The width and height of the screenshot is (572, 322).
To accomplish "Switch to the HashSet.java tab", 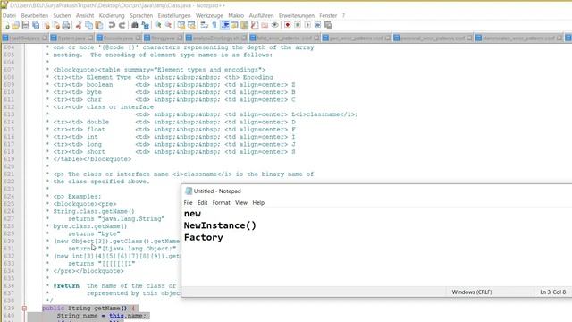I will click(25, 38).
